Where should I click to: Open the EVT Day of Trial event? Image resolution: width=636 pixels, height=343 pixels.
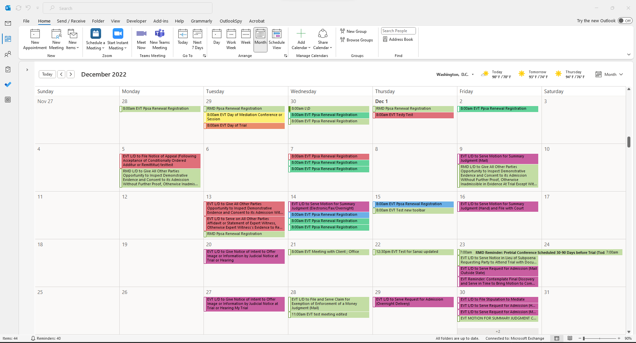[244, 126]
